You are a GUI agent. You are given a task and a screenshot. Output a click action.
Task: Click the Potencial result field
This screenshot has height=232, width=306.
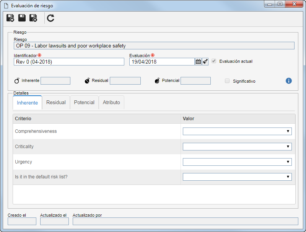point(195,81)
